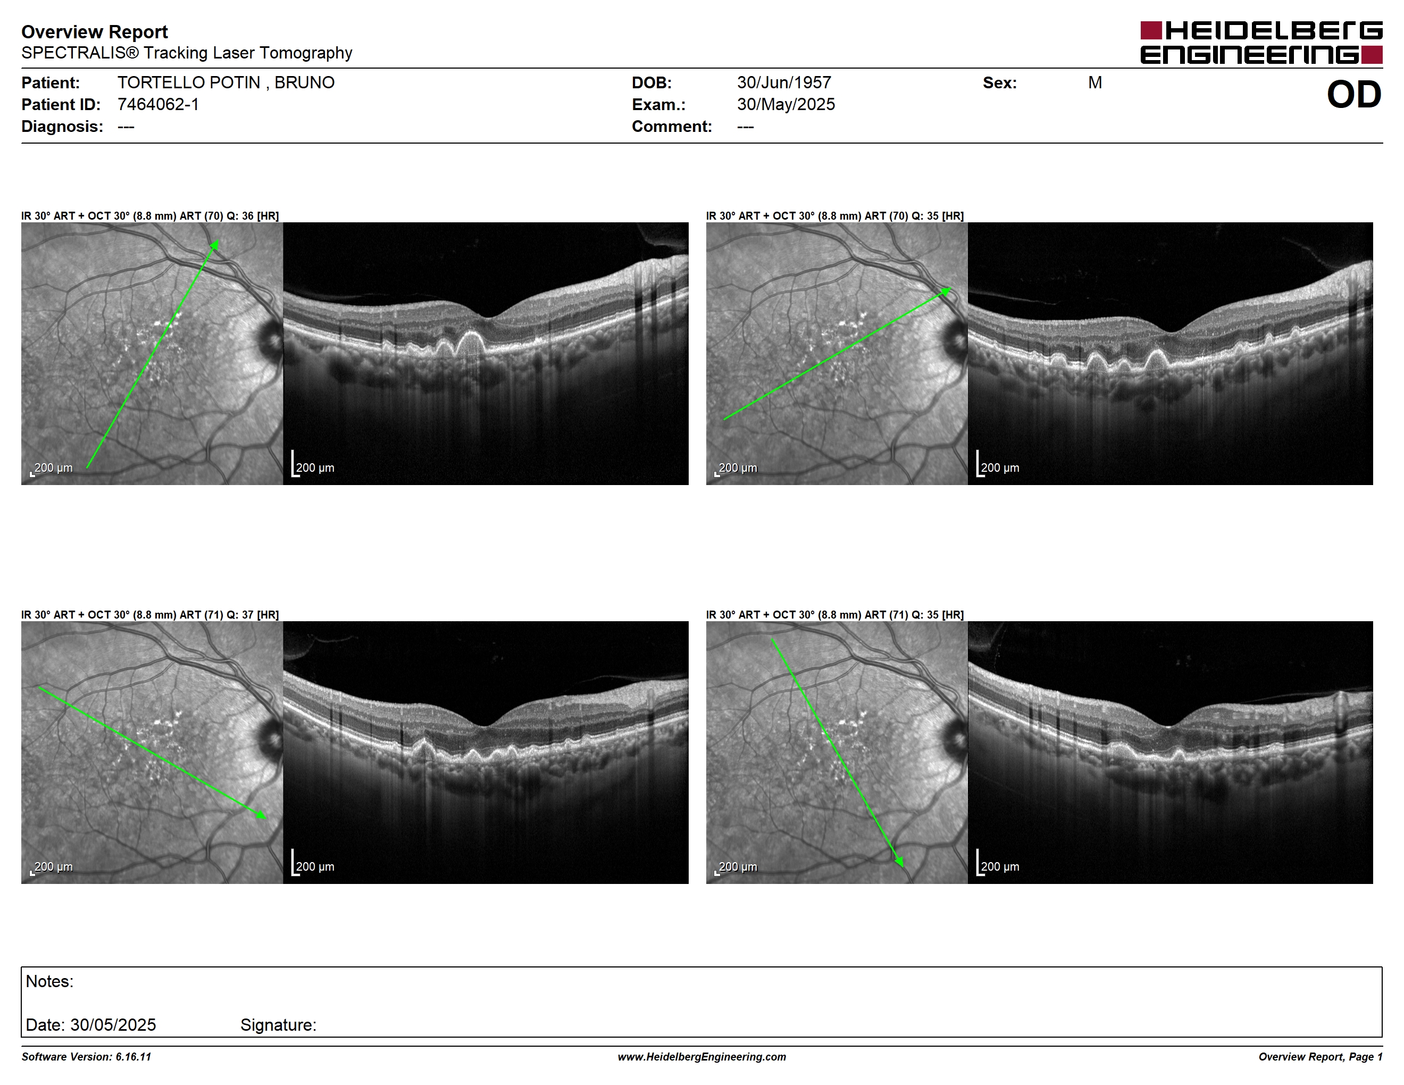Click the scan caption ending Q: 37 [HR]
This screenshot has width=1404, height=1085.
tap(150, 614)
